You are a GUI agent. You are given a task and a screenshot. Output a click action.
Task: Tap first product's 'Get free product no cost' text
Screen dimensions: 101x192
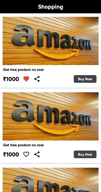point(23,70)
